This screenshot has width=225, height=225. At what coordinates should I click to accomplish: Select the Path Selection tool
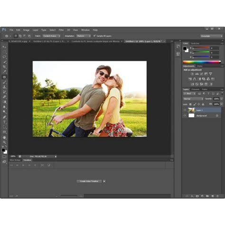click(4, 127)
